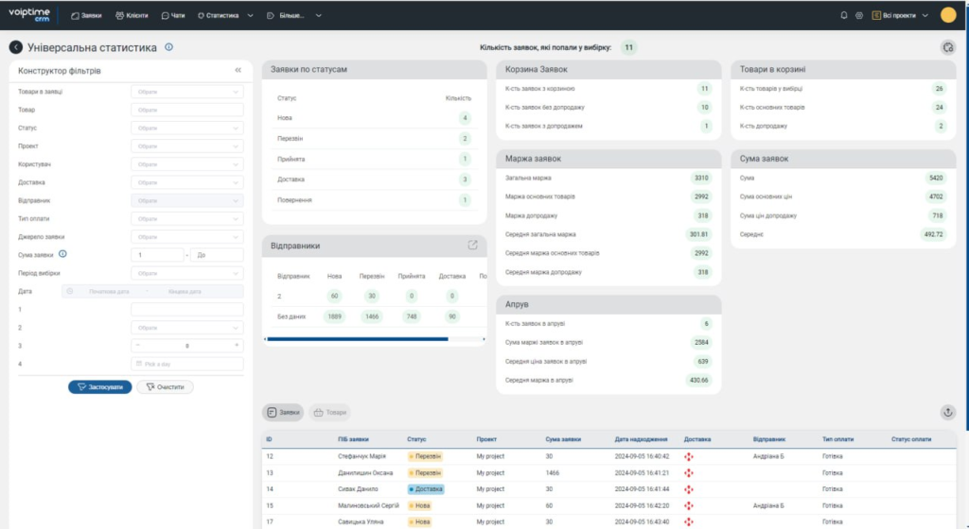969x529 pixels.
Task: Click the Перезвін status badge in row 12
Action: (x=425, y=456)
